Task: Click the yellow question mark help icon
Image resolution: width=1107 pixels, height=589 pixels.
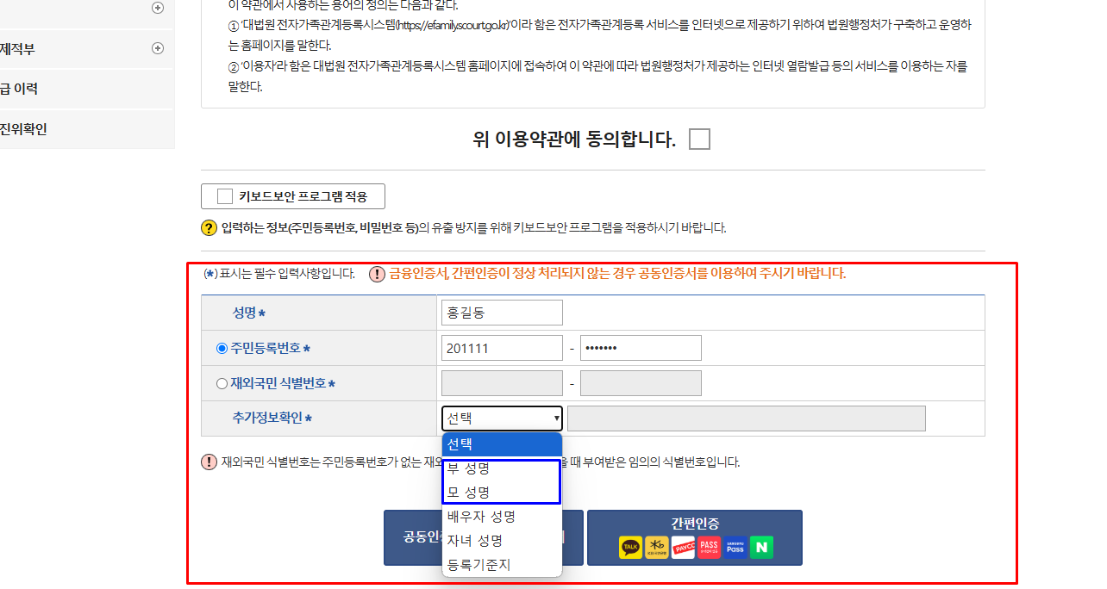Action: (x=208, y=226)
